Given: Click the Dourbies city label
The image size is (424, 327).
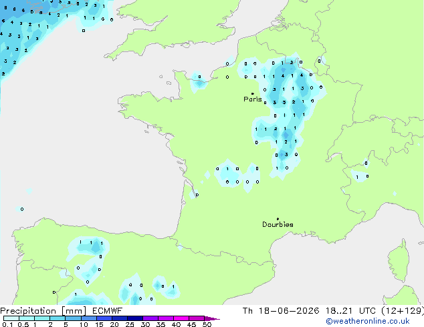Looking at the screenshot, I should [x=278, y=224].
